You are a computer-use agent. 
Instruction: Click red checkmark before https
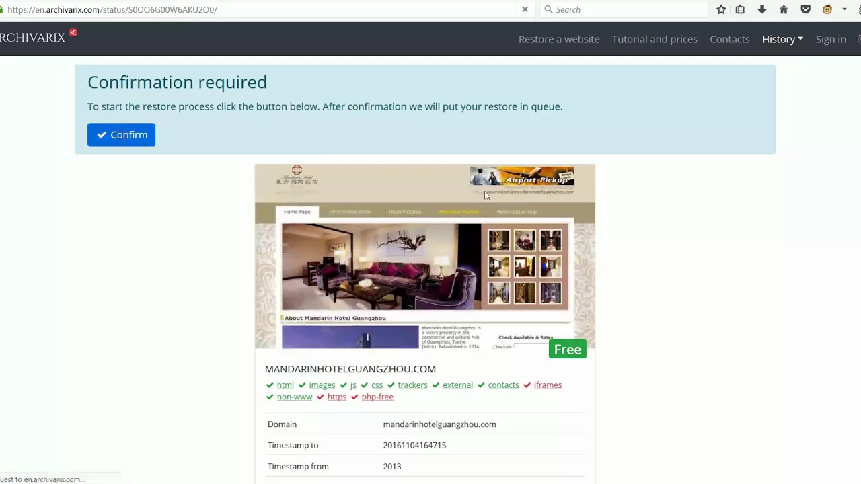[320, 397]
